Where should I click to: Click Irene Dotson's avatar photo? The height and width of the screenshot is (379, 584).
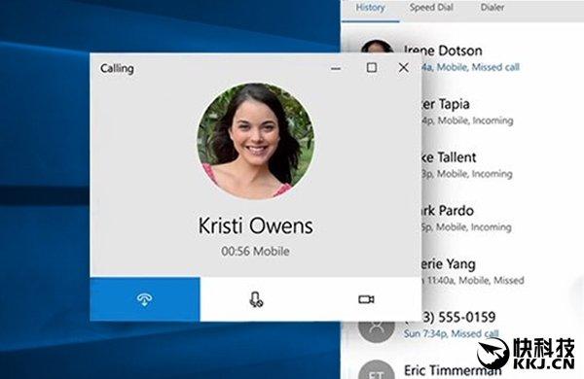point(376,47)
